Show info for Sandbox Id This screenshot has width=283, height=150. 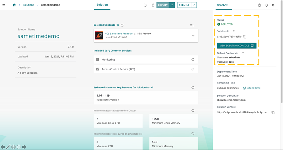pos(234,31)
